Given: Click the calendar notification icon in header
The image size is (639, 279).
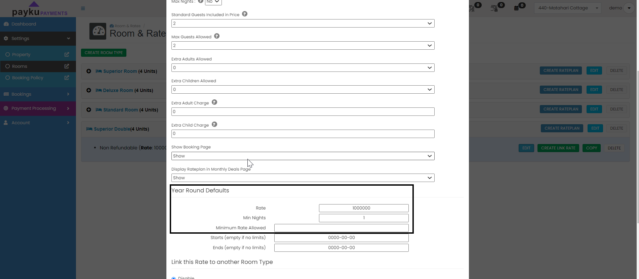Looking at the screenshot, I should [516, 8].
